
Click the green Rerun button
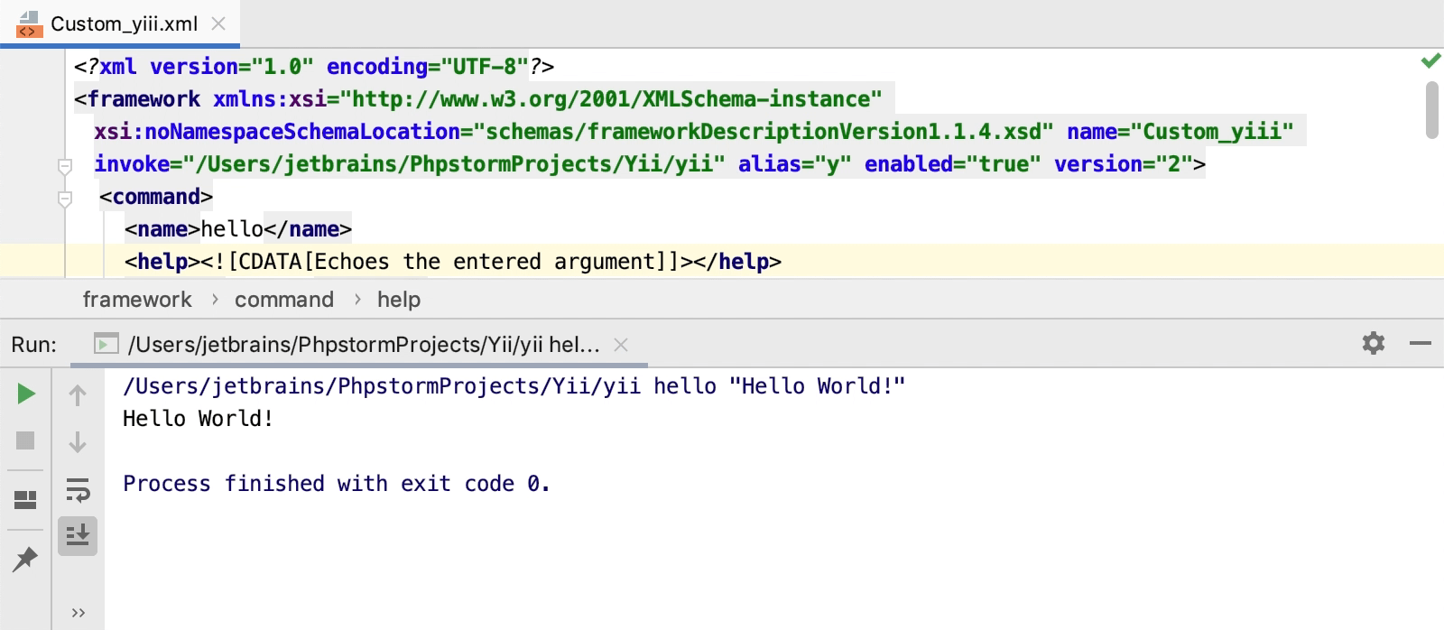[x=26, y=394]
